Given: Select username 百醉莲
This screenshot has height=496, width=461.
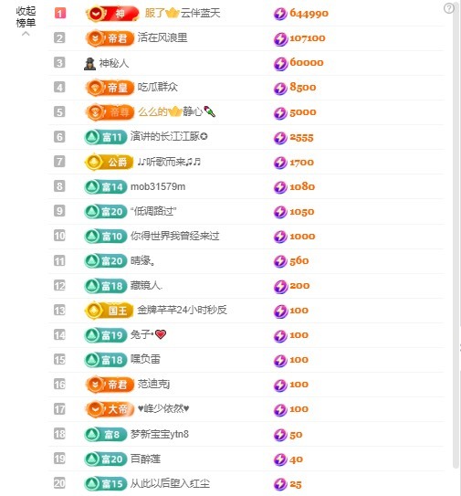Looking at the screenshot, I should pyautogui.click(x=145, y=459).
